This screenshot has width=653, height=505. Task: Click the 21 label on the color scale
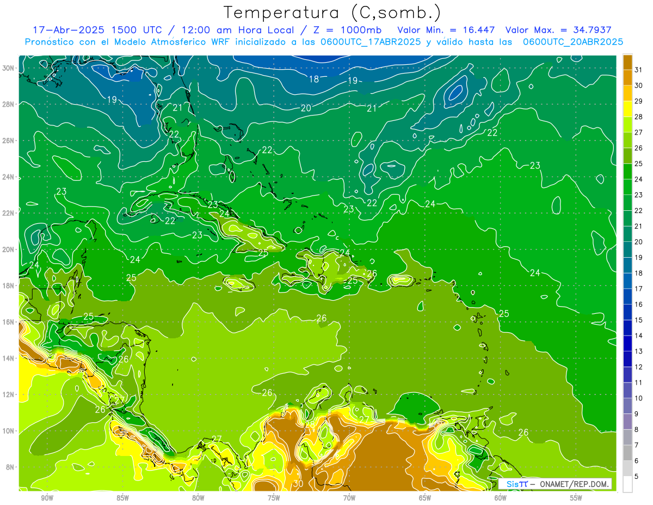point(639,226)
